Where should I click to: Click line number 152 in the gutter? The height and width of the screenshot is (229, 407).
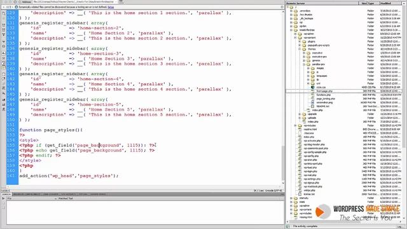(11, 130)
